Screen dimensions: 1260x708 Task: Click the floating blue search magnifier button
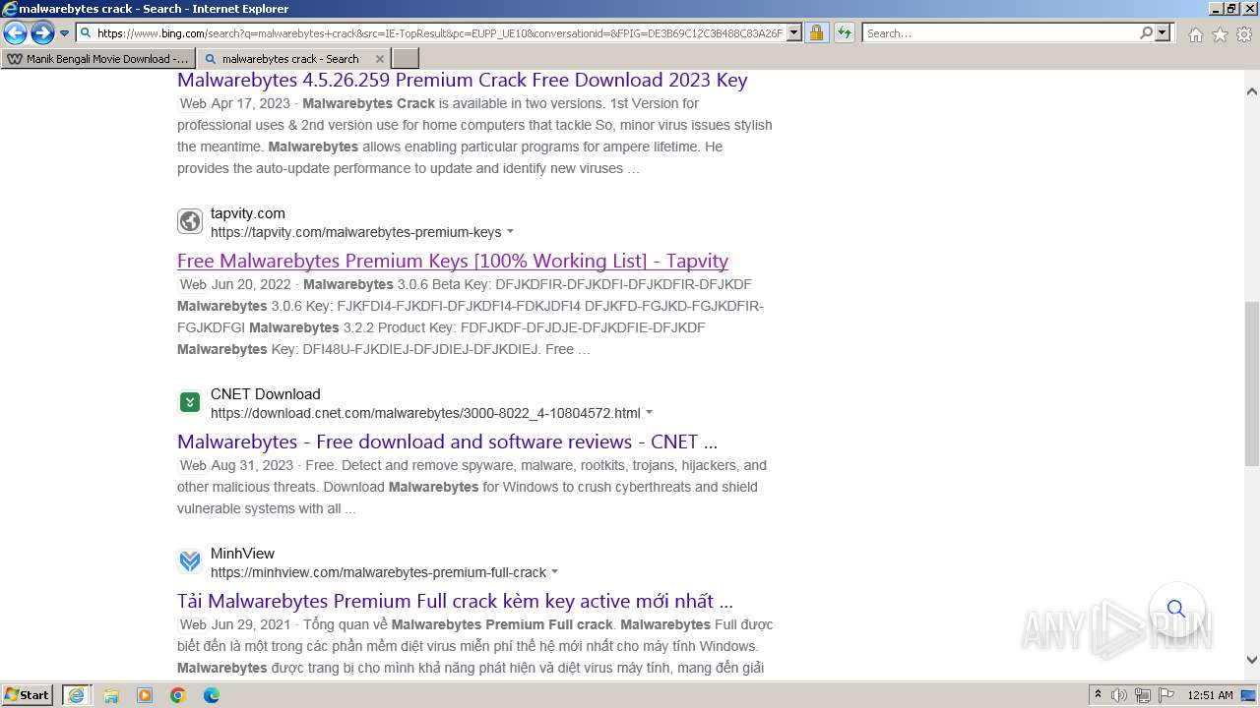pyautogui.click(x=1176, y=610)
